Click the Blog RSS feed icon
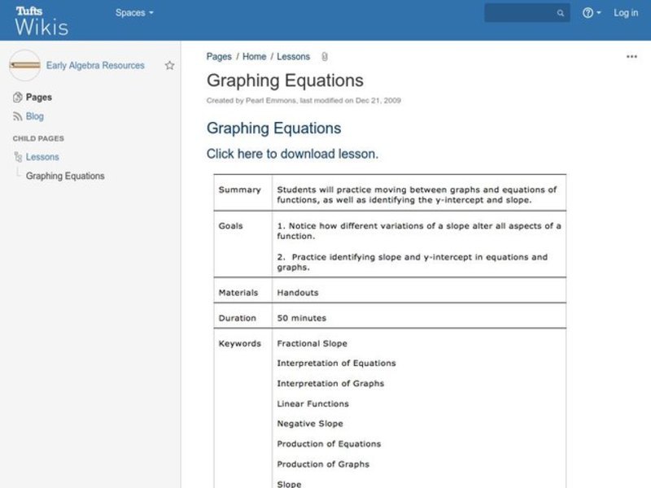Image resolution: width=651 pixels, height=488 pixels. tap(19, 115)
